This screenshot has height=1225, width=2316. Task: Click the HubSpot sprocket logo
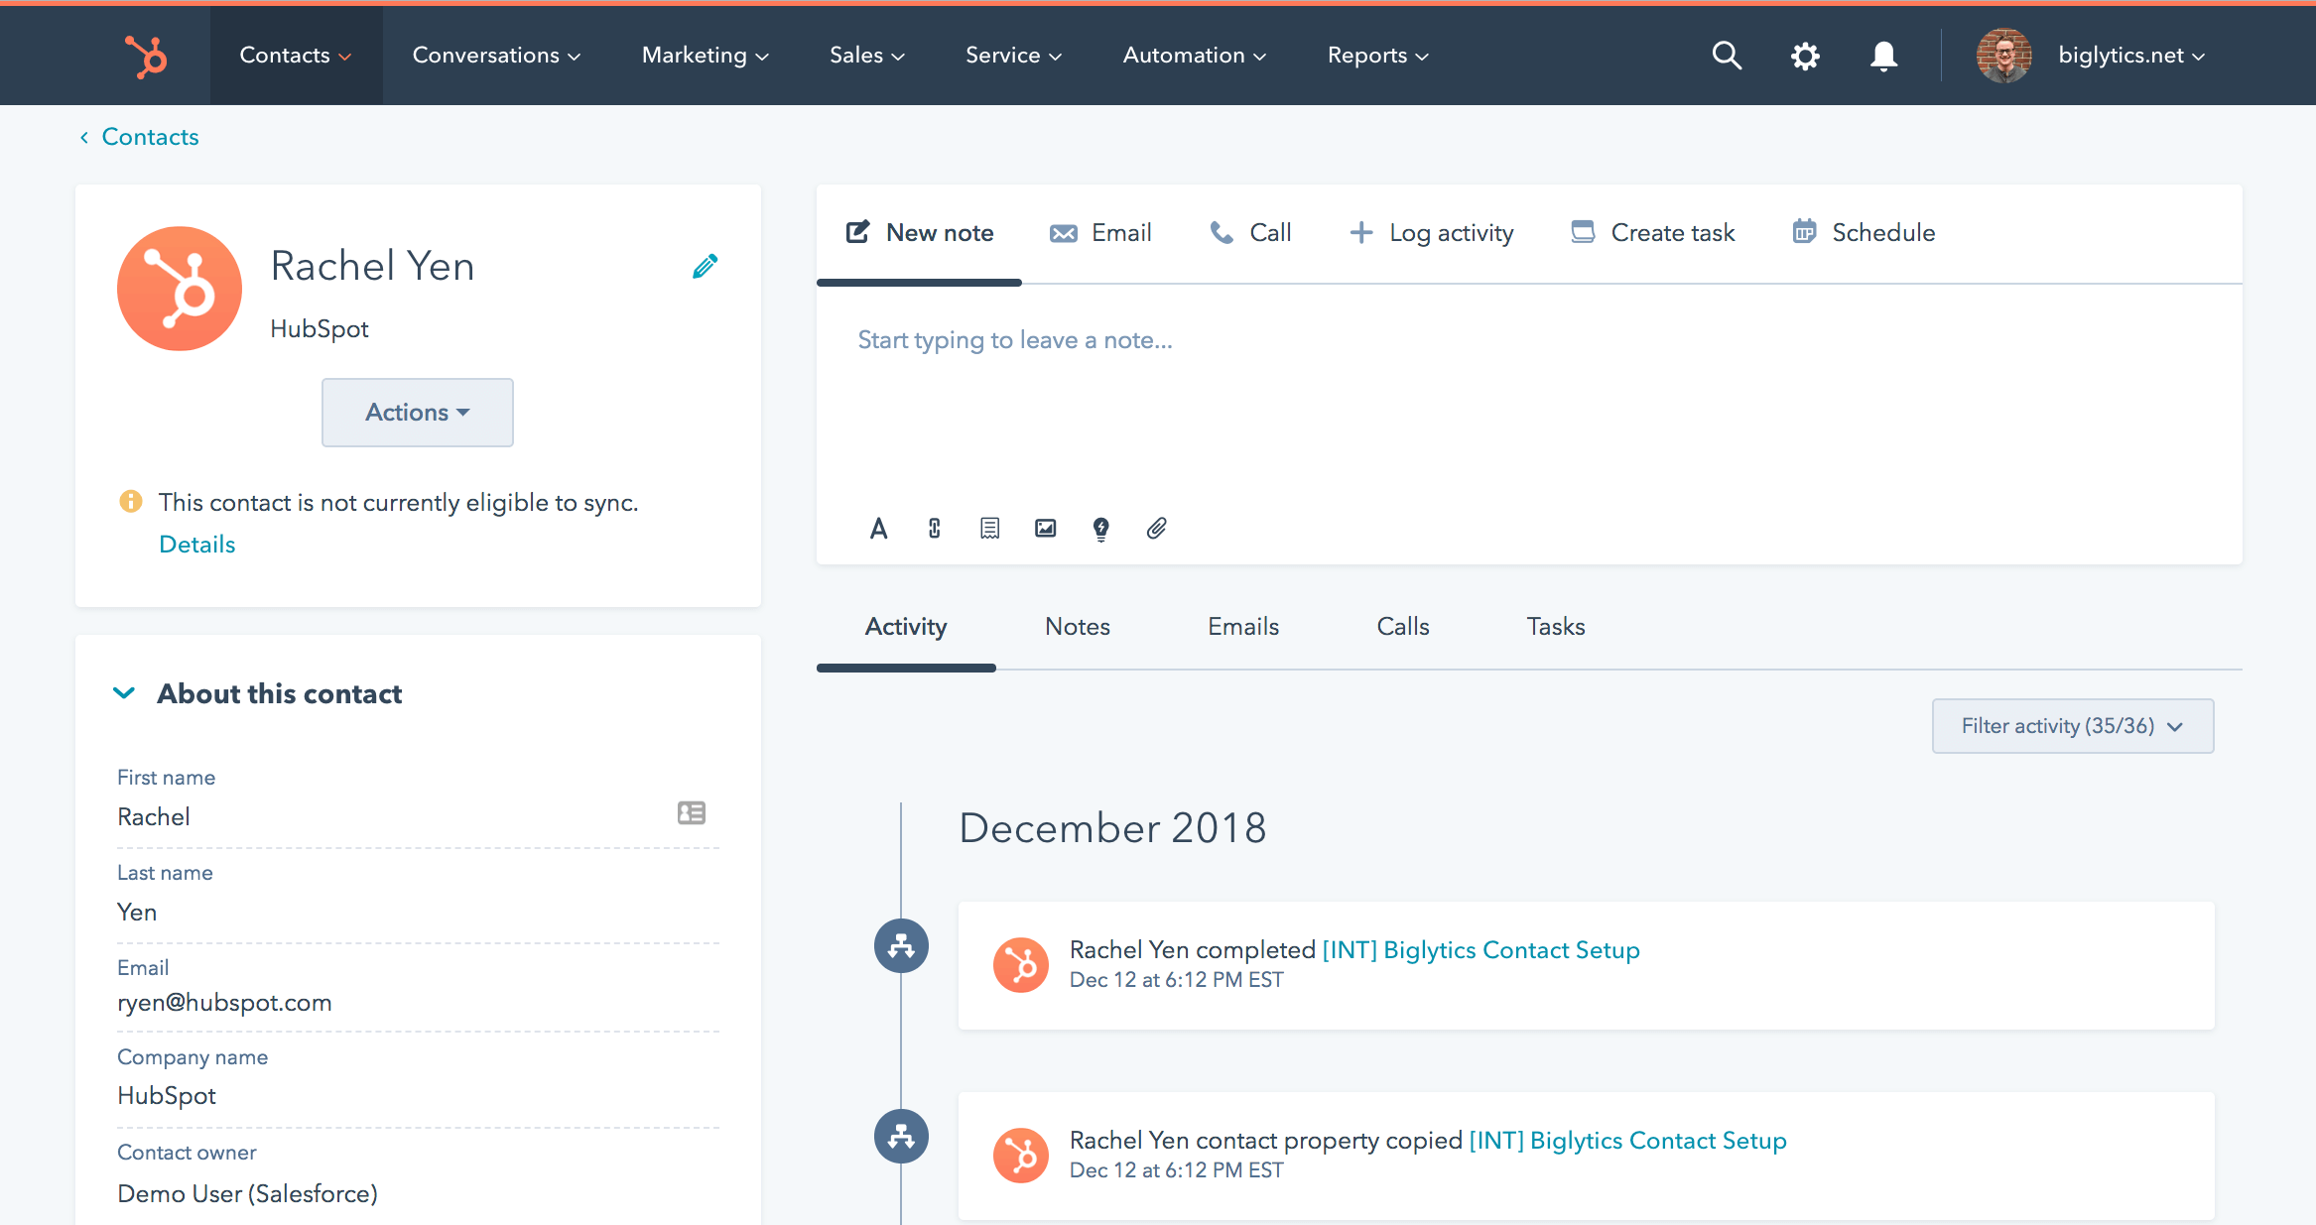(145, 56)
